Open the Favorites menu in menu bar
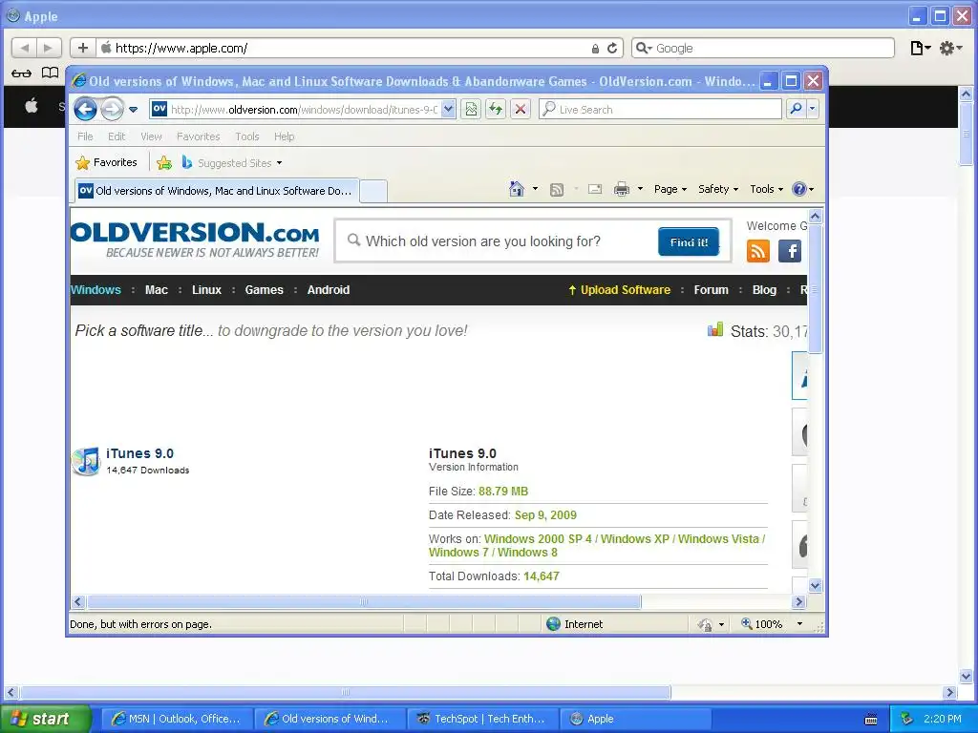Viewport: 978px width, 733px height. point(199,136)
